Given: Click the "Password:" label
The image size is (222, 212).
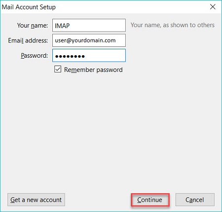Looking at the screenshot, I should (34, 56).
